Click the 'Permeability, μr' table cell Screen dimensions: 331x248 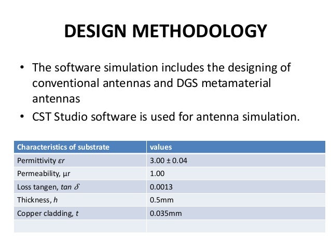[x=80, y=173]
